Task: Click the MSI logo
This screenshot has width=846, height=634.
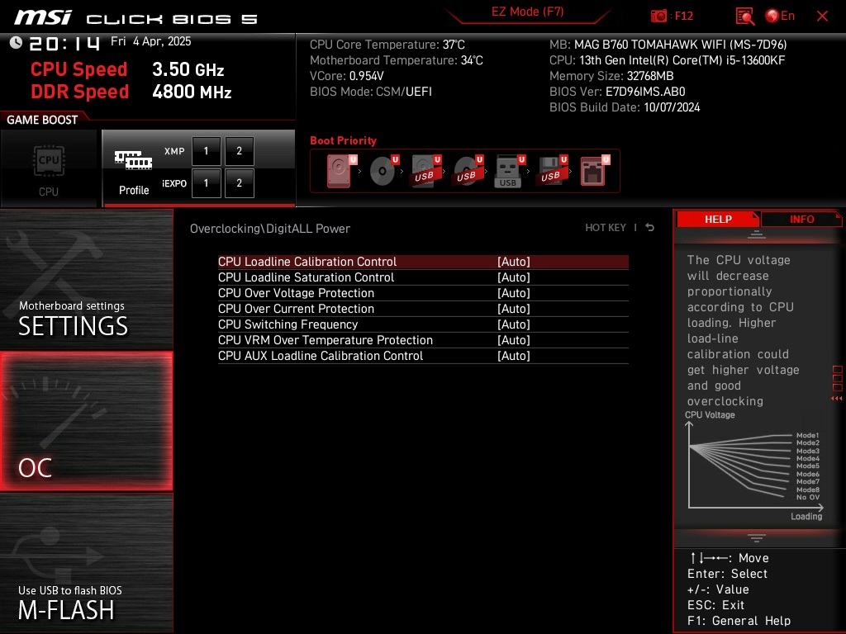Action: click(x=43, y=17)
